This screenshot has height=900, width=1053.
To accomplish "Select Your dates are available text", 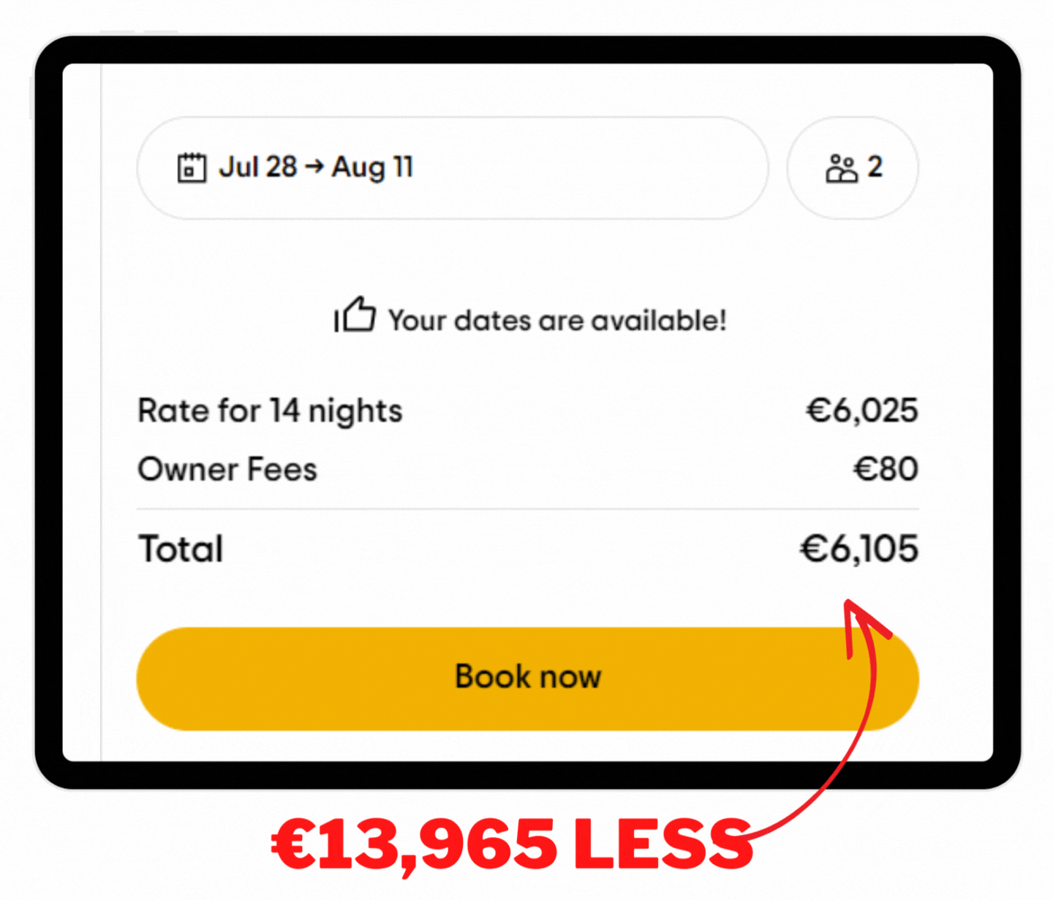I will [557, 320].
